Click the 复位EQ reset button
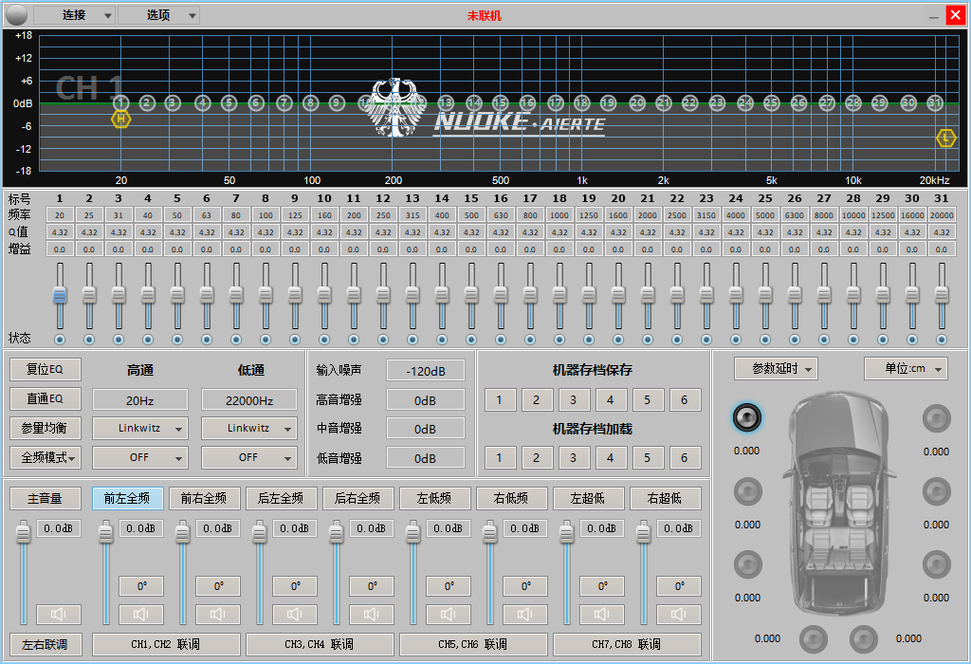 click(46, 369)
